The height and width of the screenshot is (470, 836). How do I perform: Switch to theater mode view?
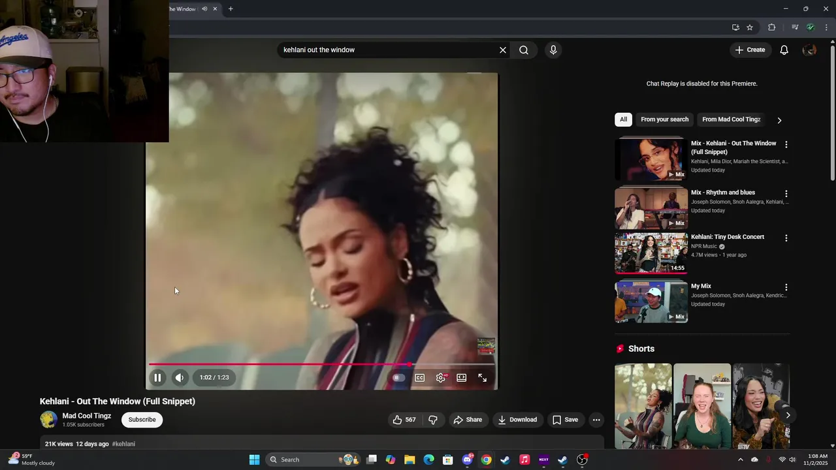click(462, 377)
